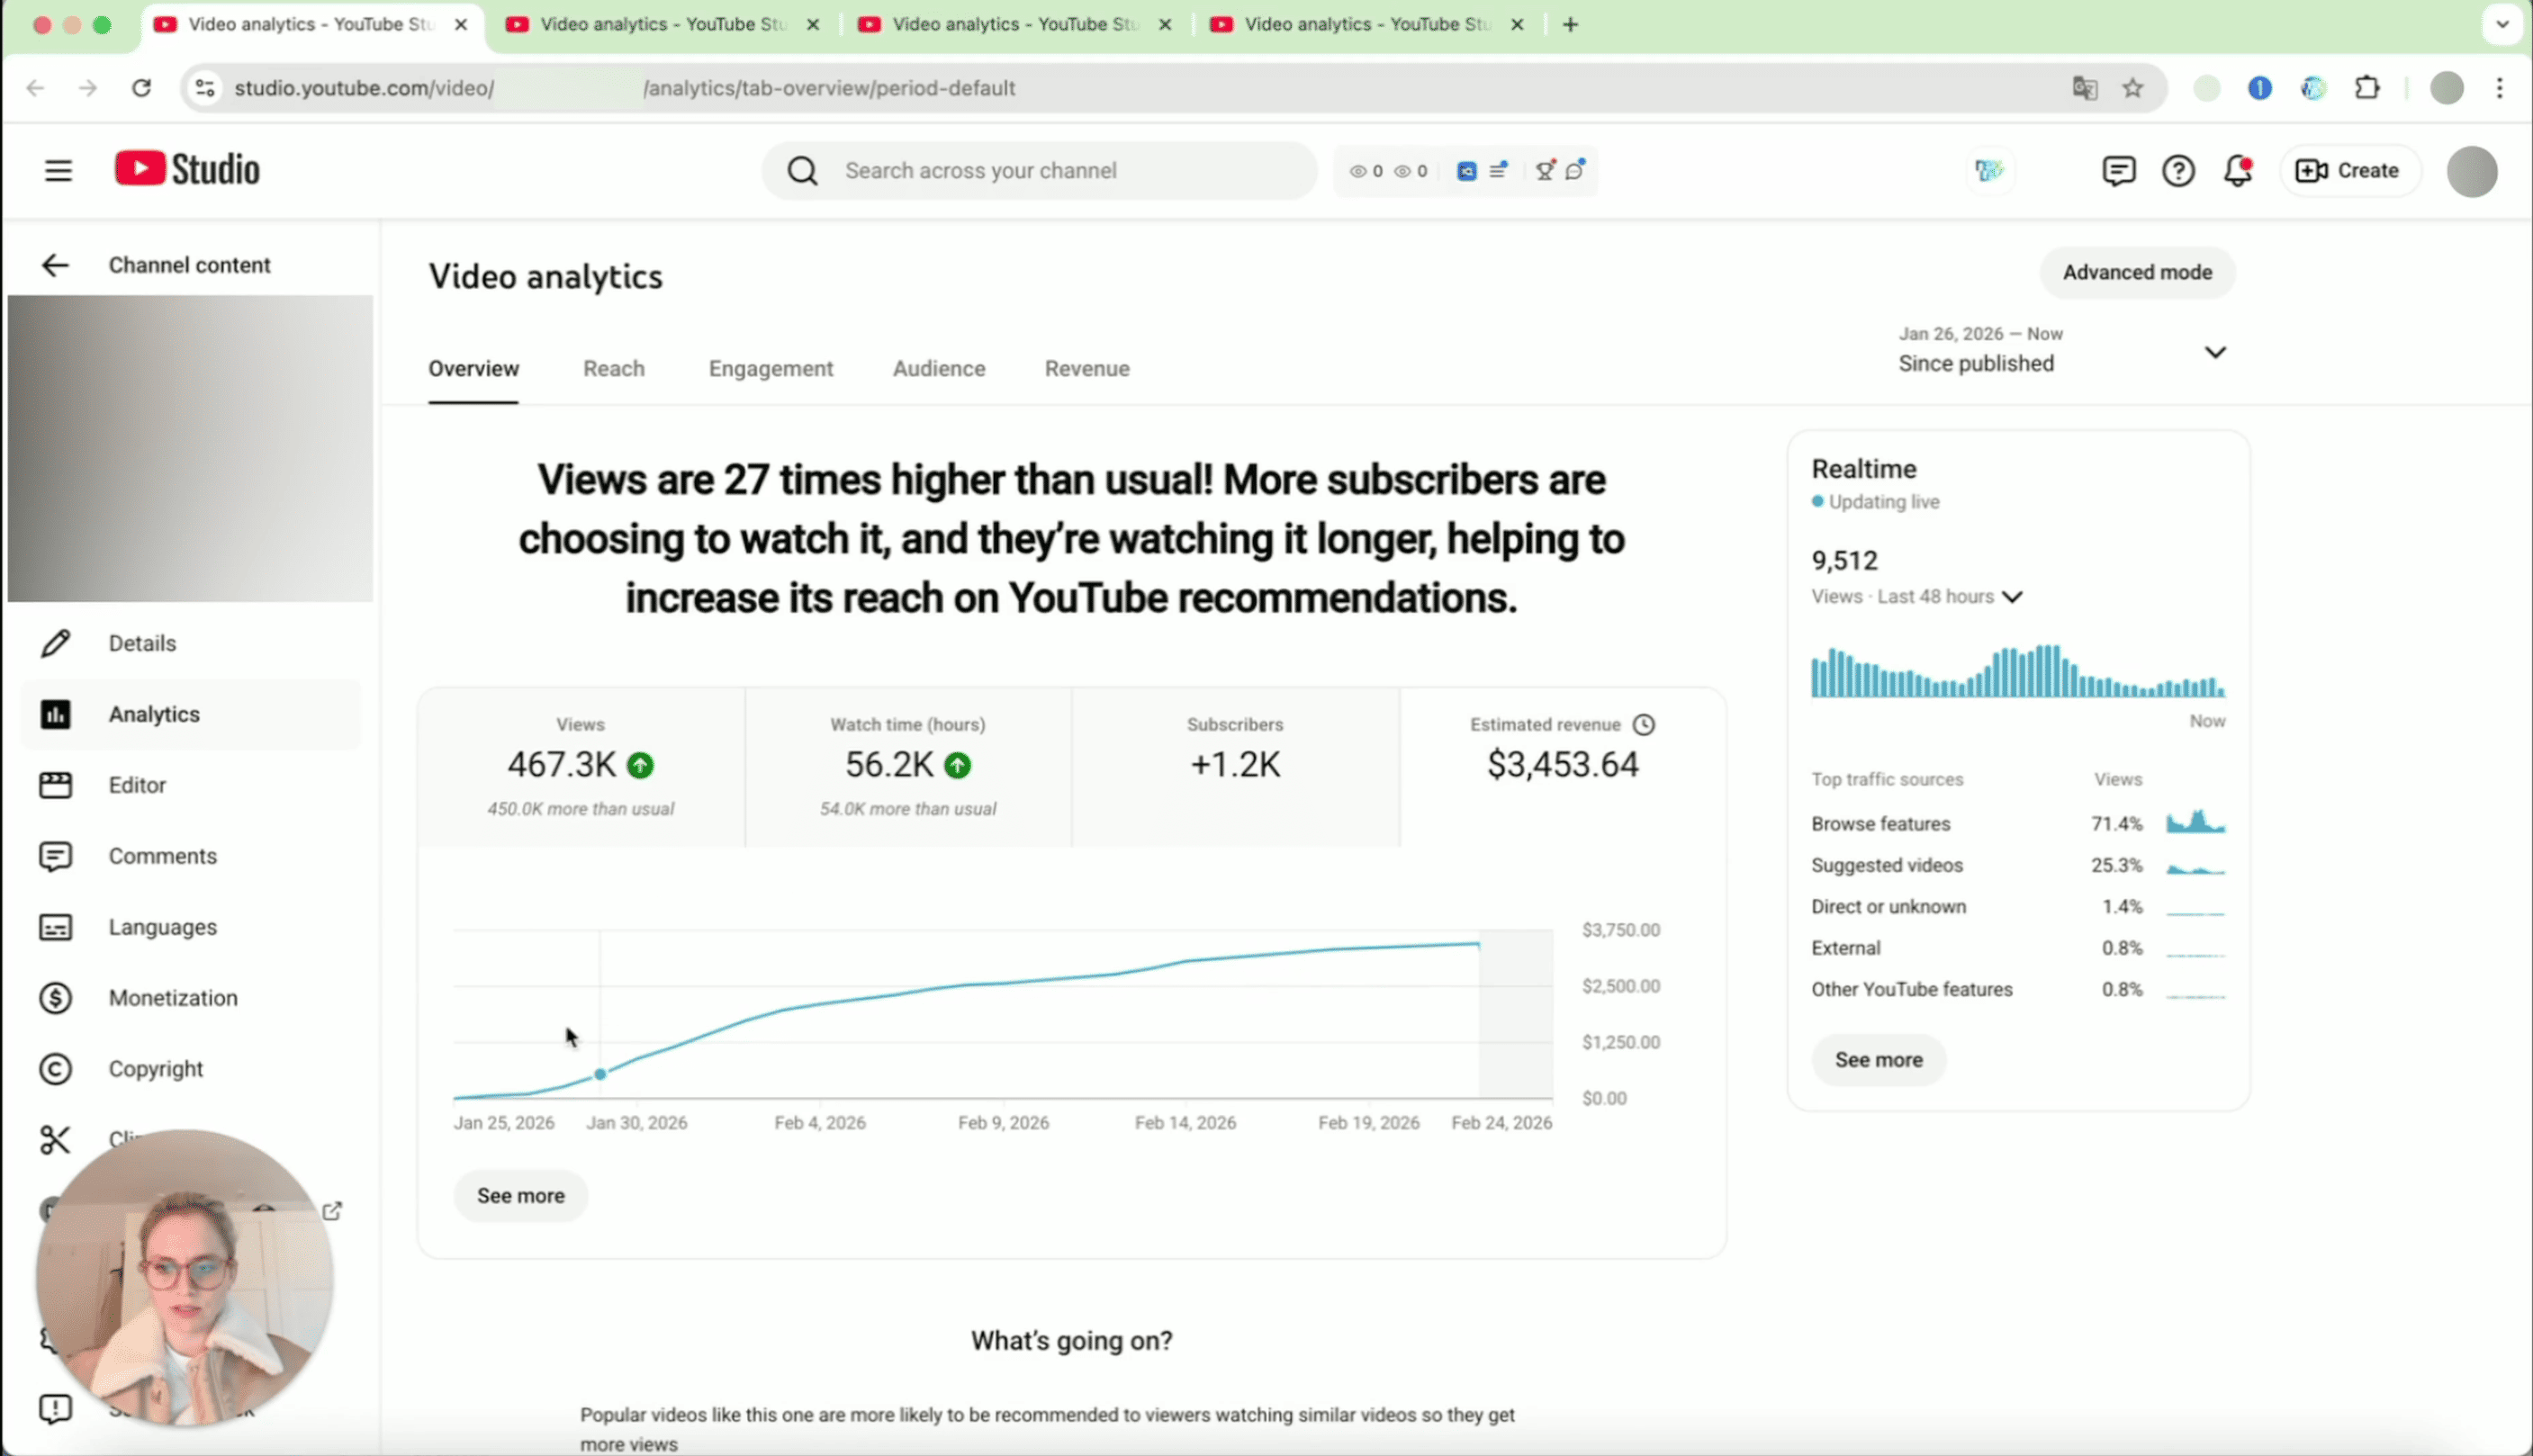2533x1456 pixels.
Task: Expand the Last 48 hours dropdown
Action: pos(2013,597)
